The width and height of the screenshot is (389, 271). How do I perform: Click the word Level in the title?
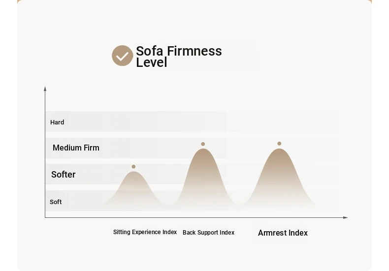(x=151, y=62)
